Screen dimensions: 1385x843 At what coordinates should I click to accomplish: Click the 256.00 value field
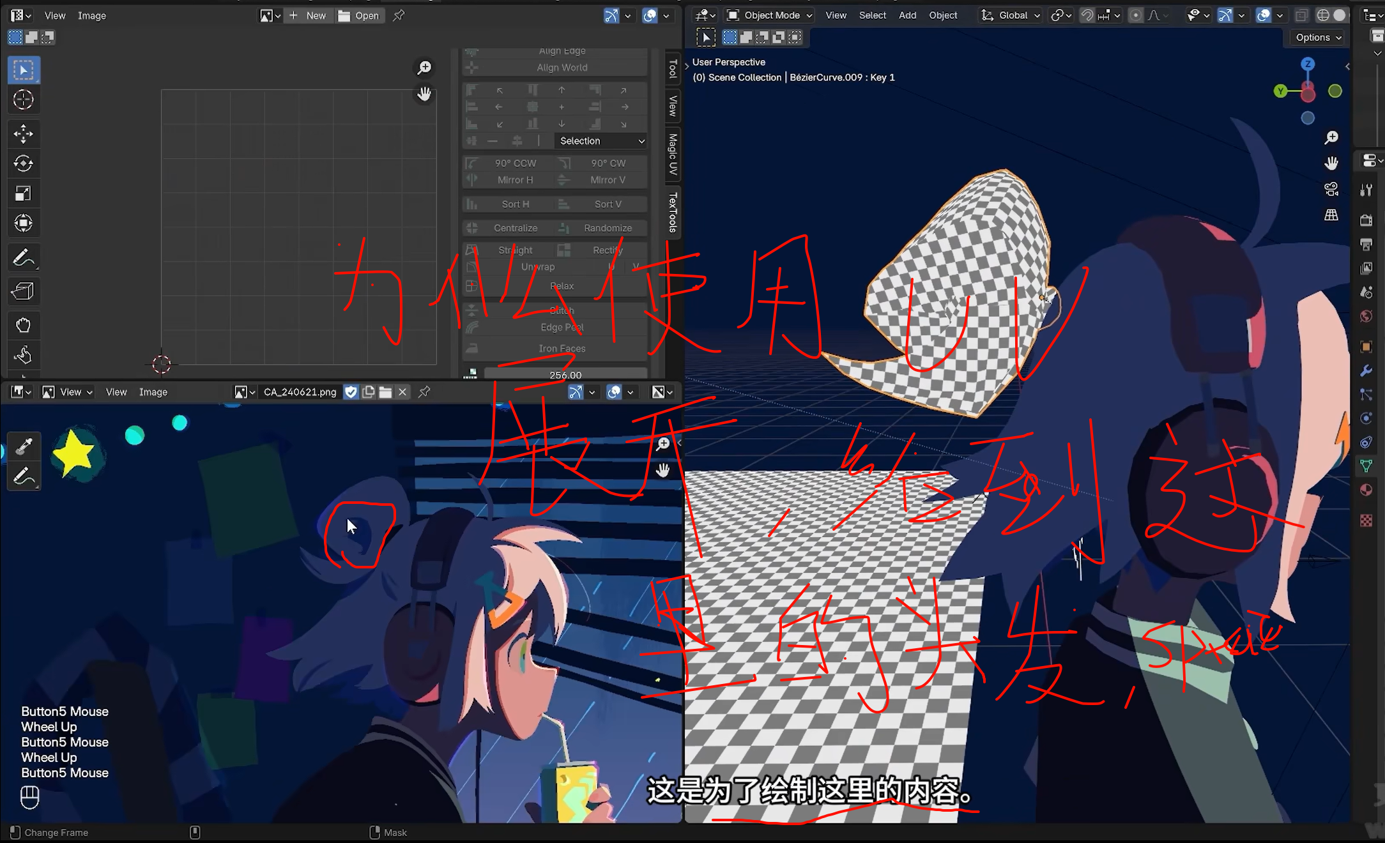pos(565,374)
